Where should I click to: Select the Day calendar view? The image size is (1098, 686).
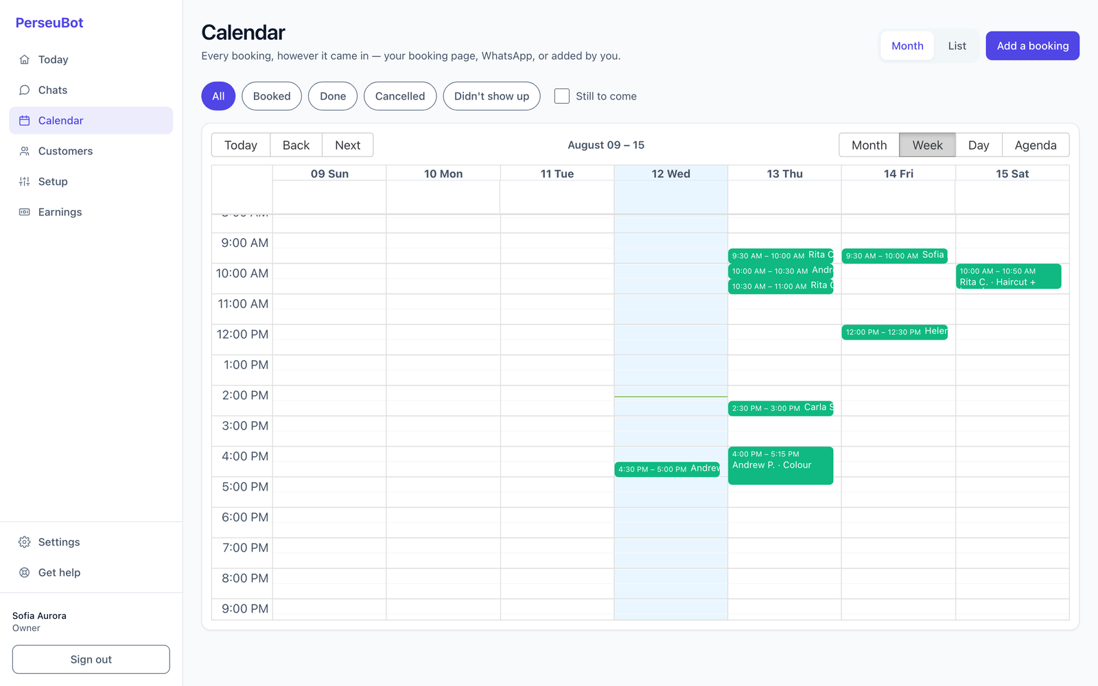pyautogui.click(x=979, y=145)
